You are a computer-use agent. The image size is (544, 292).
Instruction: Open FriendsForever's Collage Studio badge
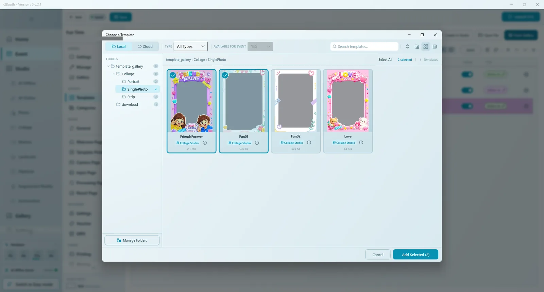tap(188, 143)
